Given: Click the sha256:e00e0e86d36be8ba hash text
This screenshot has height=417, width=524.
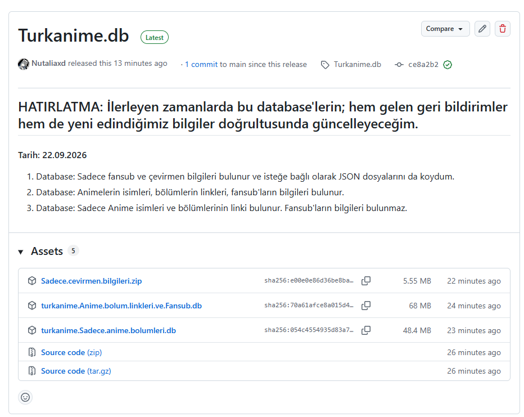Looking at the screenshot, I should tap(309, 281).
